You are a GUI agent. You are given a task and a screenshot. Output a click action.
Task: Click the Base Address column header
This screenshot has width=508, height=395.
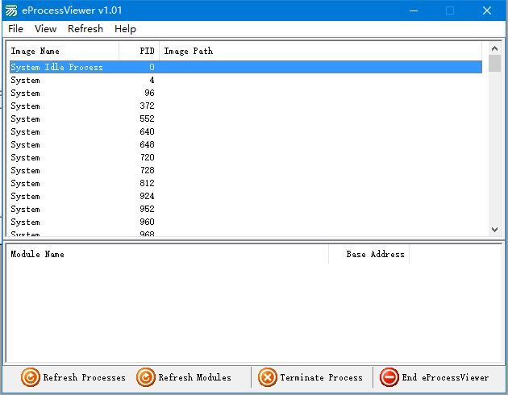tap(369, 254)
